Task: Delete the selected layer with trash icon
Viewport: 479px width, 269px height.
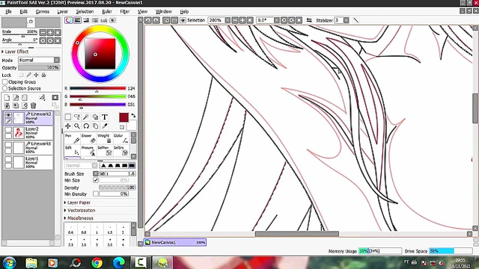Action: pos(33,105)
